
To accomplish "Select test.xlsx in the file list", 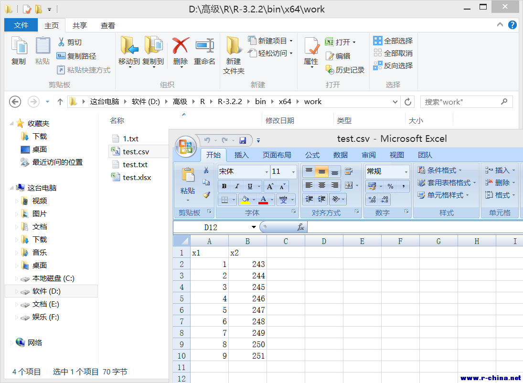I will point(137,178).
